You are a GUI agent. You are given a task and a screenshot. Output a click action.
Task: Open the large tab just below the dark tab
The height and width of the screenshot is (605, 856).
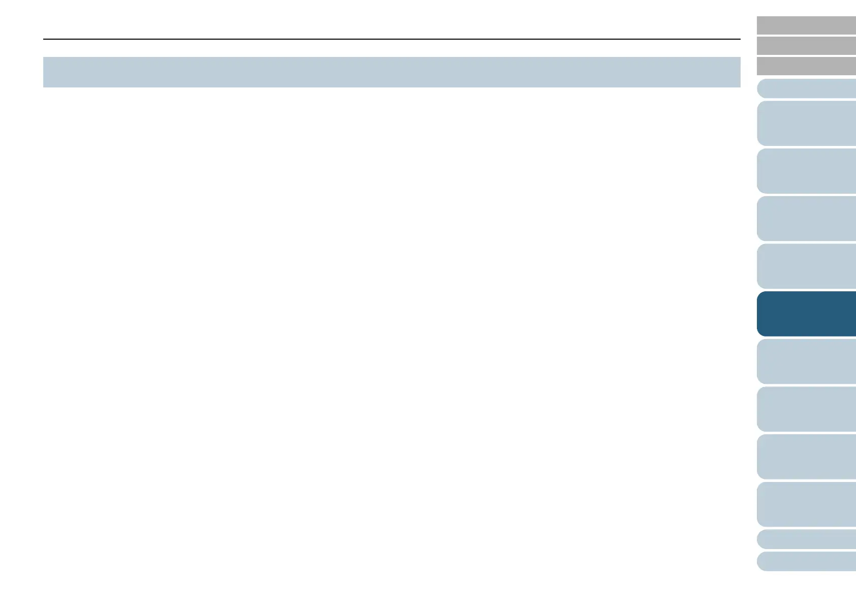click(806, 361)
